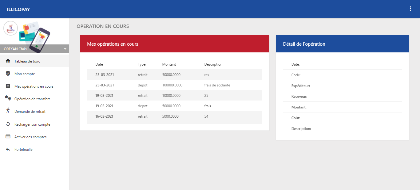The image size is (420, 190).
Task: Click the Receveur: detail label
Action: [x=299, y=97]
